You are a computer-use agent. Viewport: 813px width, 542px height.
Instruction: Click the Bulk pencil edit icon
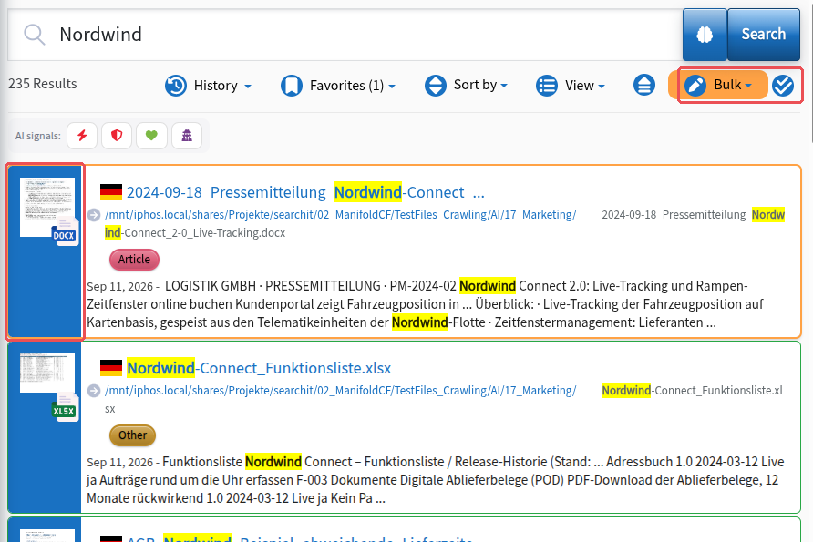695,86
